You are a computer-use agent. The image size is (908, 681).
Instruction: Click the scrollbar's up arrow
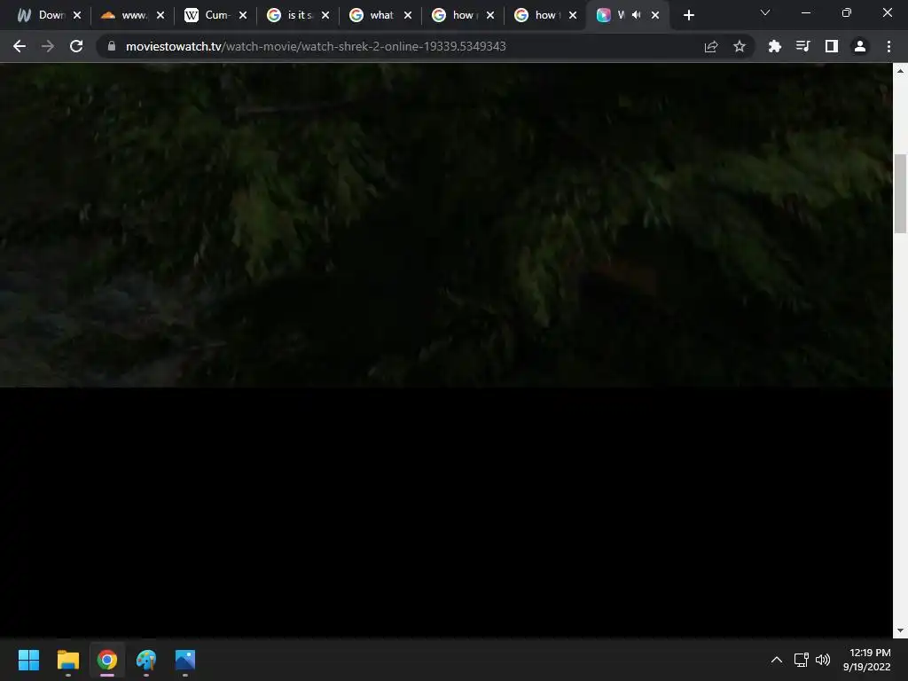point(900,70)
